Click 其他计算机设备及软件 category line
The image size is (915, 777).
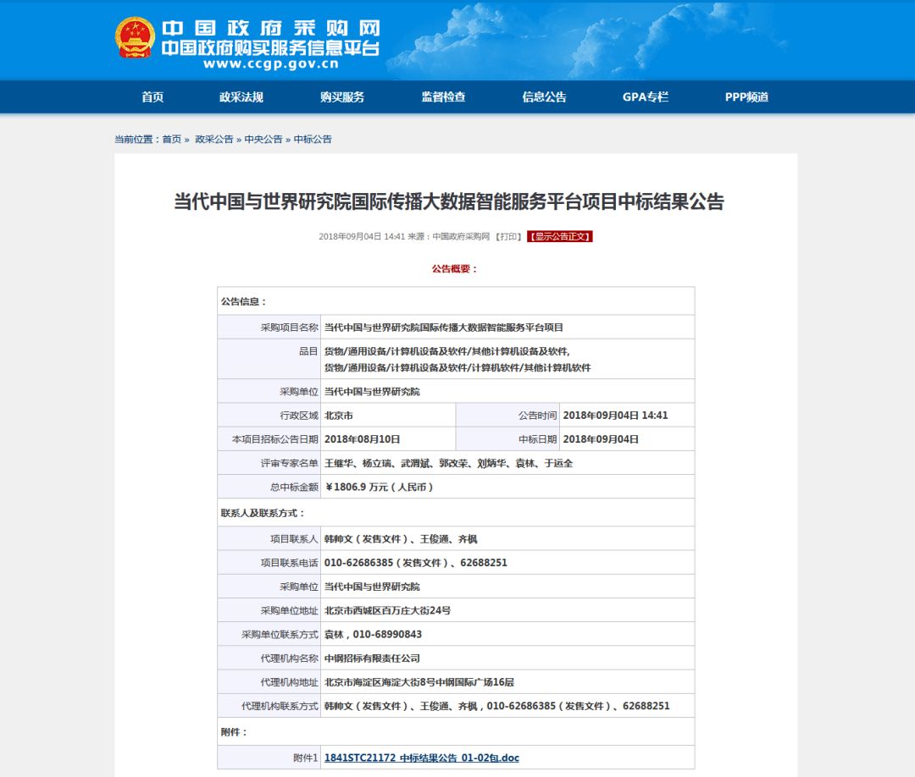447,351
